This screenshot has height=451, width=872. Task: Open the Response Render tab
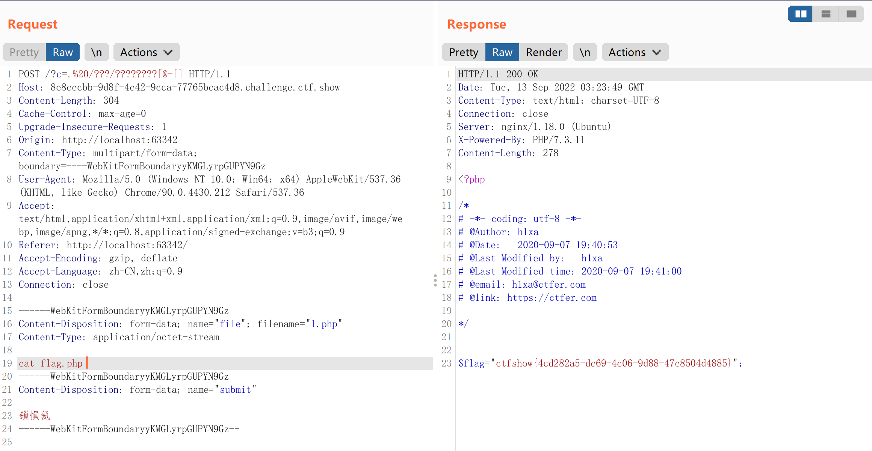click(x=544, y=52)
